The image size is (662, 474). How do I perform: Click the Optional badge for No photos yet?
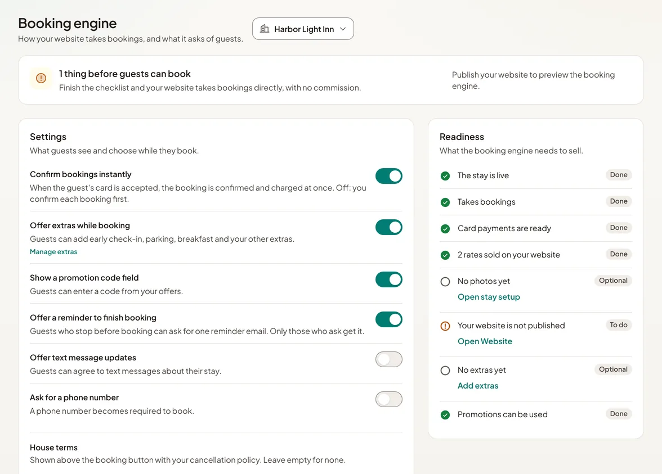pyautogui.click(x=613, y=281)
